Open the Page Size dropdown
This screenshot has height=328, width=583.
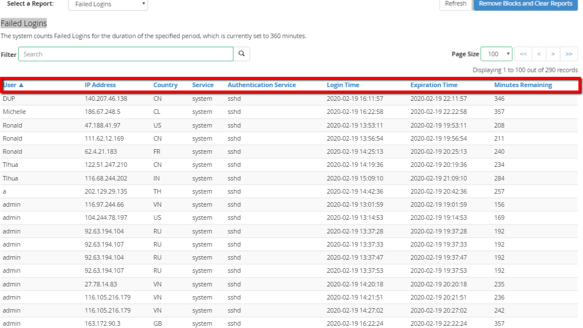tap(496, 54)
